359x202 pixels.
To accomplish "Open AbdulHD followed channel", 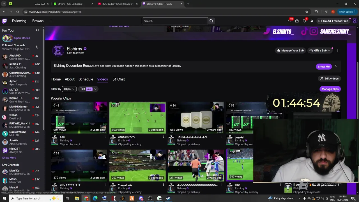I will click(21, 57).
